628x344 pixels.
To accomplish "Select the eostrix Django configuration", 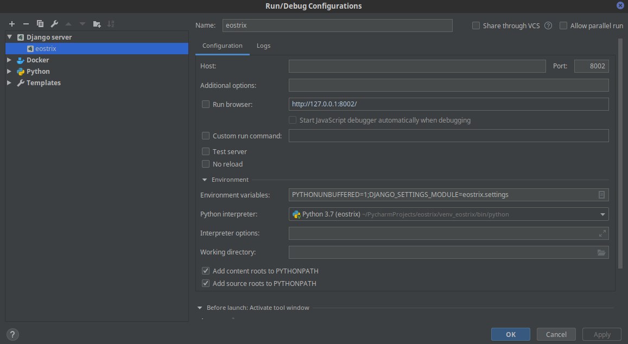I will click(x=97, y=48).
